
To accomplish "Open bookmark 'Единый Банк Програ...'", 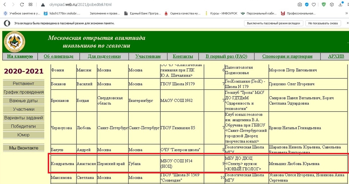I will coord(143,13).
